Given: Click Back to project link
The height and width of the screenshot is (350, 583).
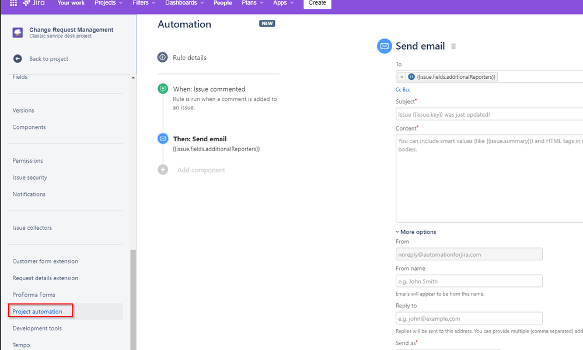Looking at the screenshot, I should pyautogui.click(x=48, y=59).
